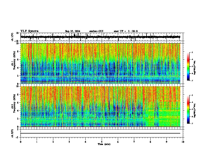Click the ch.1 voltage waveform trace
The height and width of the screenshot is (159, 206).
coord(100,37)
